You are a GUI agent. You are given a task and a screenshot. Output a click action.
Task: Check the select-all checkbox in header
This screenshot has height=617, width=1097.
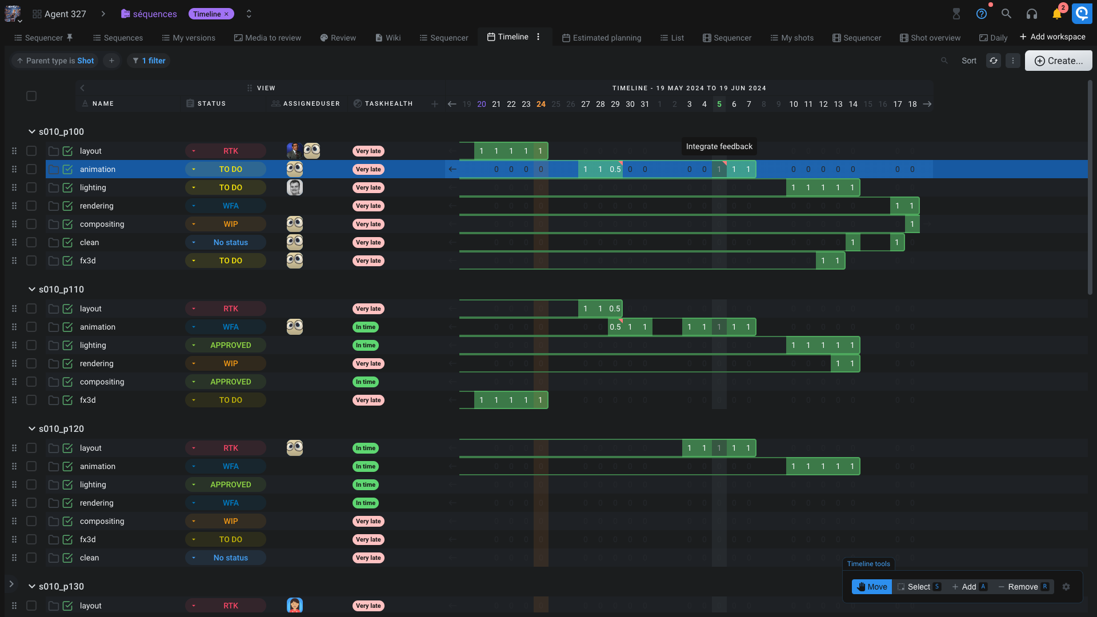click(31, 96)
